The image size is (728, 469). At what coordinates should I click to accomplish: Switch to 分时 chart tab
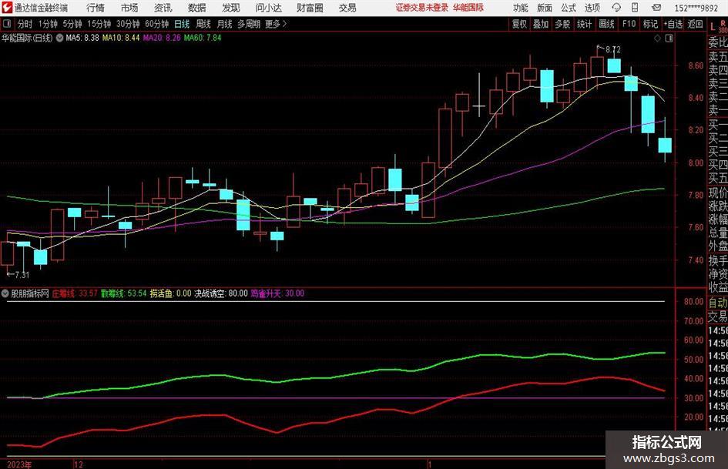click(25, 24)
